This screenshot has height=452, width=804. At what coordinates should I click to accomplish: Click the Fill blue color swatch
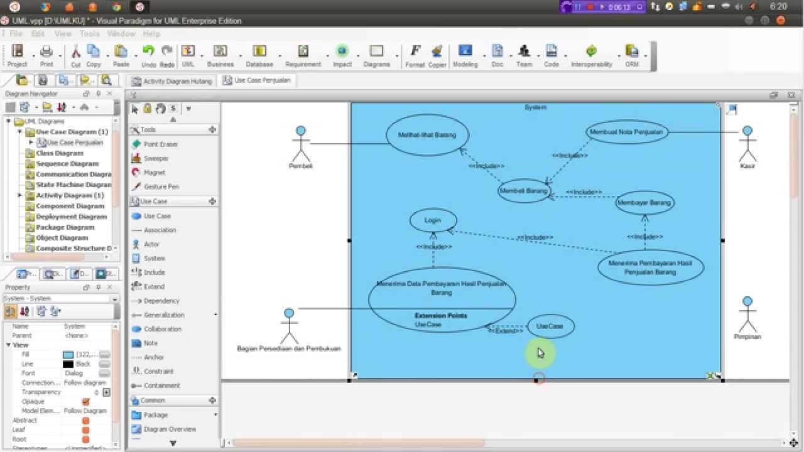coord(68,355)
